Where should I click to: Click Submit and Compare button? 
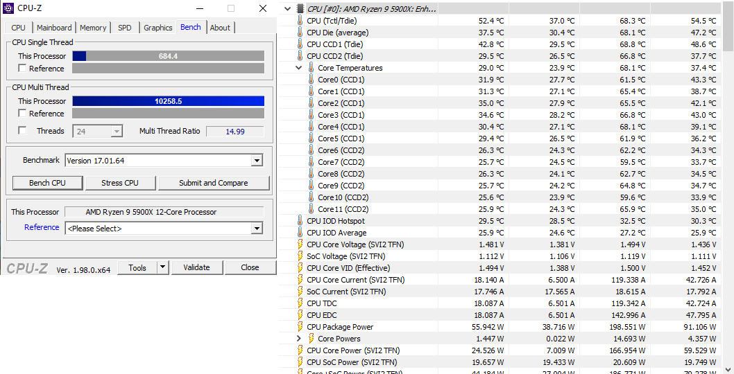[214, 183]
